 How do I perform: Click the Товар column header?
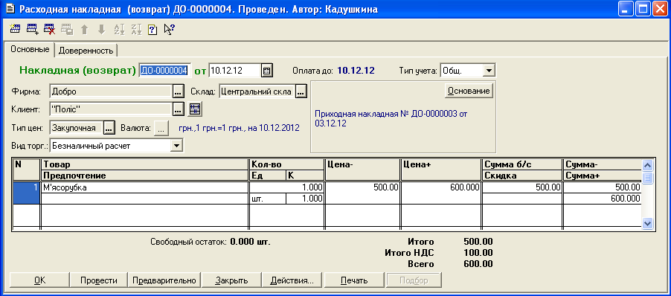(144, 164)
